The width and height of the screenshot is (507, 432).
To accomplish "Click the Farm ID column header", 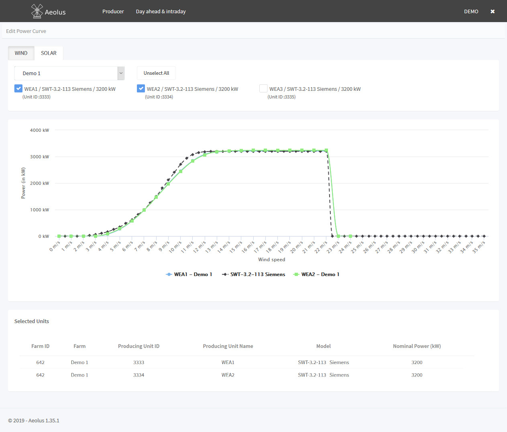I will pyautogui.click(x=41, y=346).
